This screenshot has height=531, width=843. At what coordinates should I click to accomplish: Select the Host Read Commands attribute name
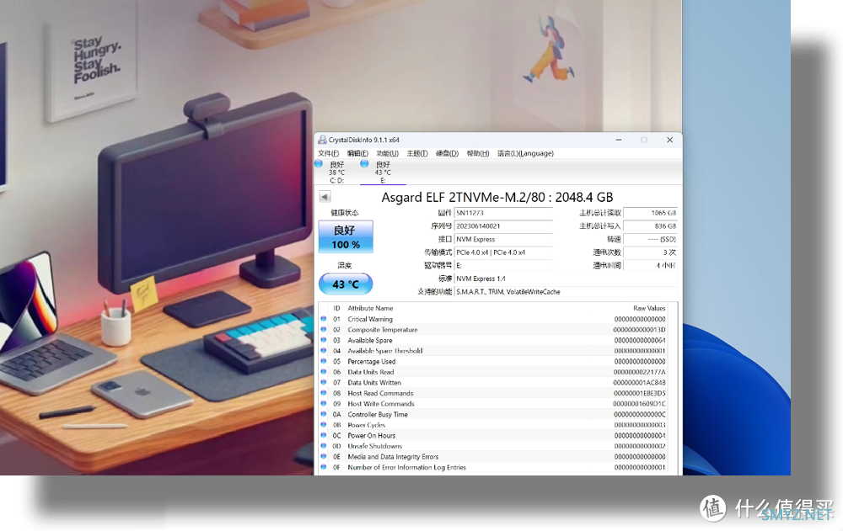coord(380,394)
